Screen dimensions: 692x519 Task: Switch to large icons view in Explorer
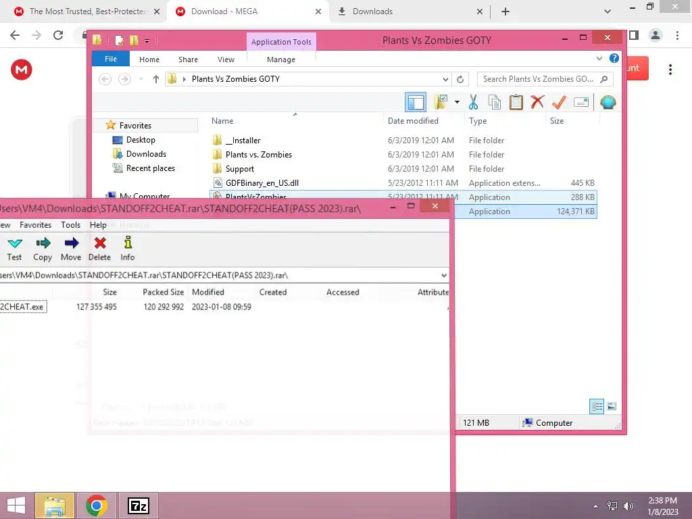pyautogui.click(x=612, y=406)
